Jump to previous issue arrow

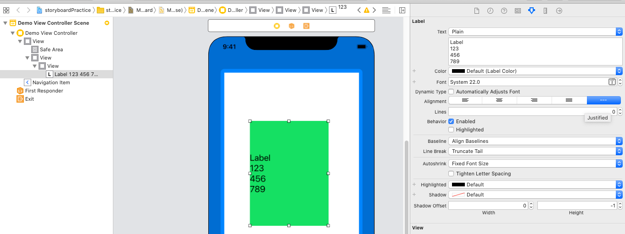pos(358,10)
